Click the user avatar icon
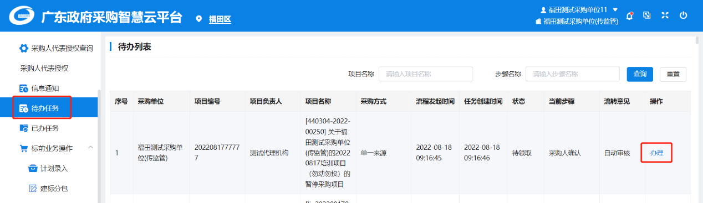This screenshot has height=203, width=703. tap(543, 10)
